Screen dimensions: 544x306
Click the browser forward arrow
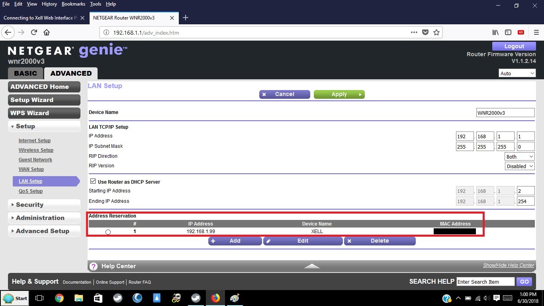21,32
